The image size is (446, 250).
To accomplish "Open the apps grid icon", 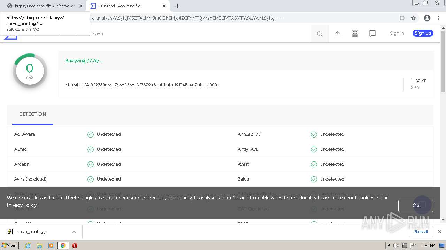I will click(x=355, y=34).
